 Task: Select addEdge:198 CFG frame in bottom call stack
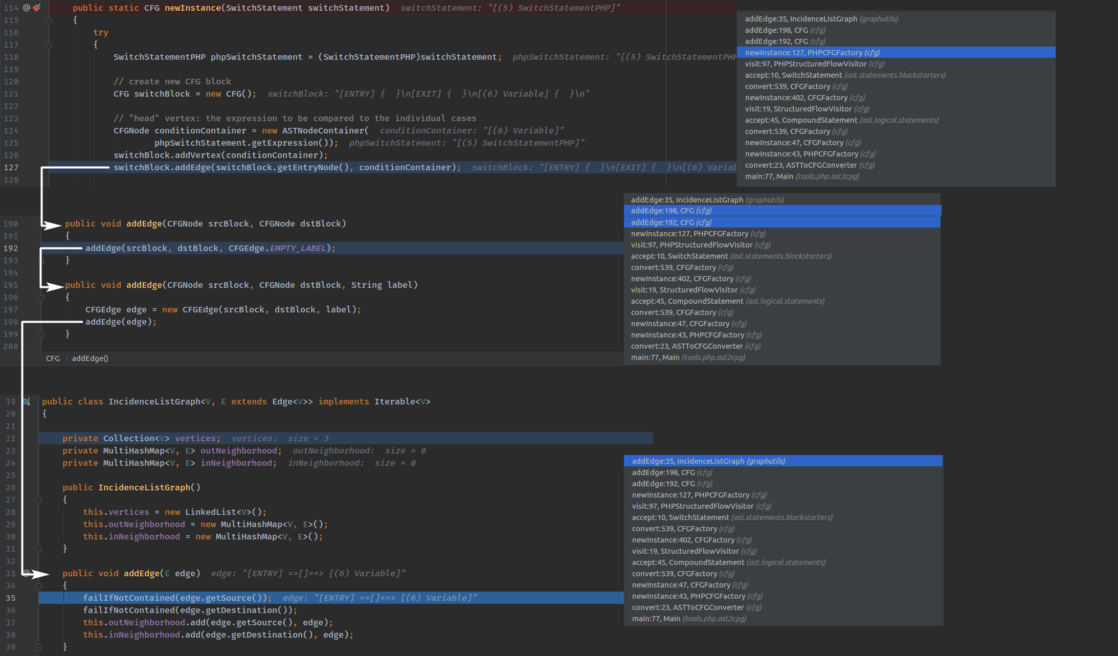783,472
